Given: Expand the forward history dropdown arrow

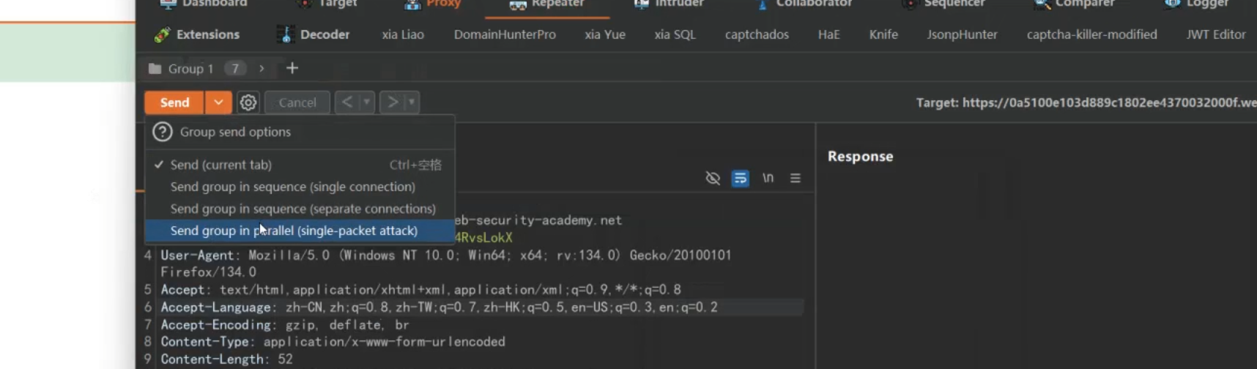Looking at the screenshot, I should pyautogui.click(x=412, y=102).
